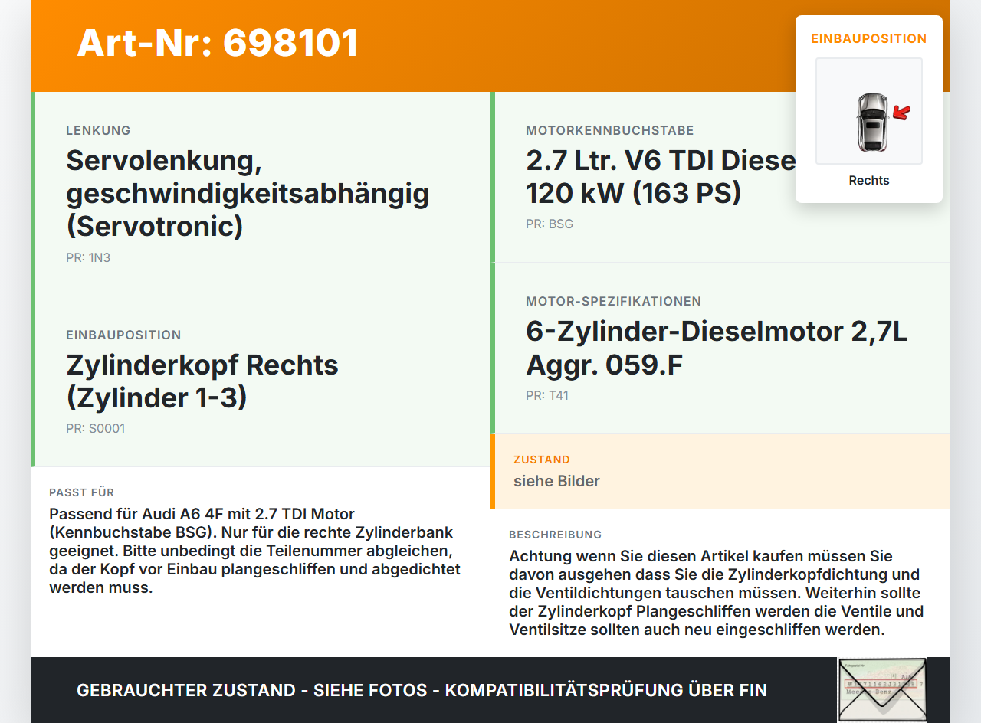Click the EINBAUPOSITION card title at top right
The image size is (981, 723).
pos(869,38)
